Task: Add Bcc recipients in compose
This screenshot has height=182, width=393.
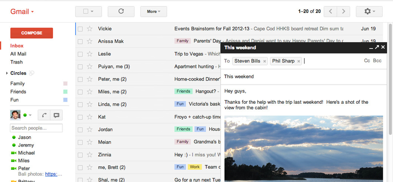Action: click(377, 61)
